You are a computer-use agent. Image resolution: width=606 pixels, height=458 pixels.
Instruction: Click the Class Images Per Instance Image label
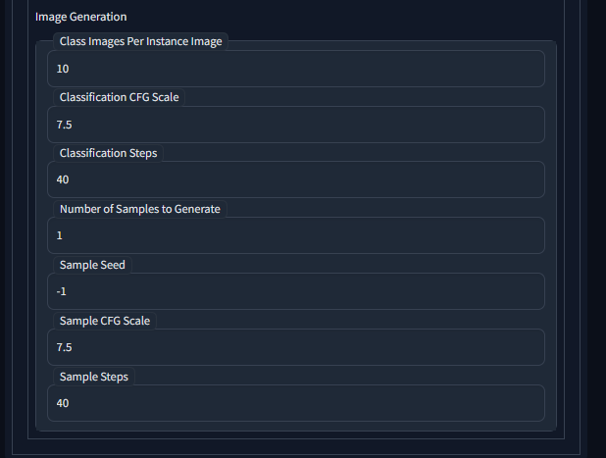tap(140, 42)
